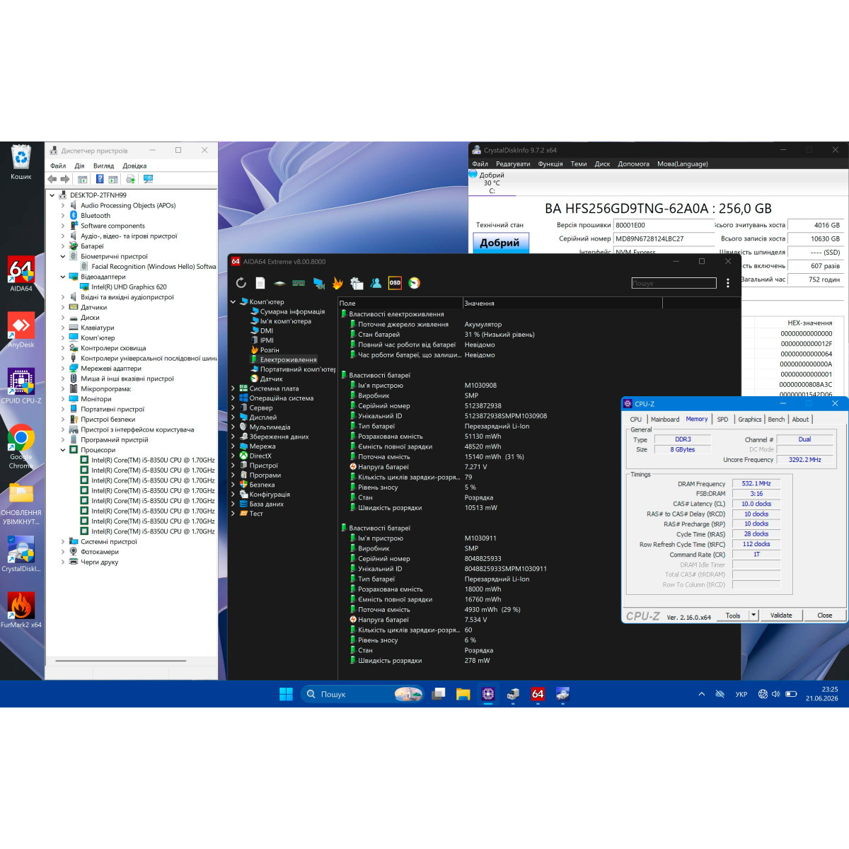
Task: Collapse Біометричні пристрої node in Device Manager
Action: (x=63, y=257)
